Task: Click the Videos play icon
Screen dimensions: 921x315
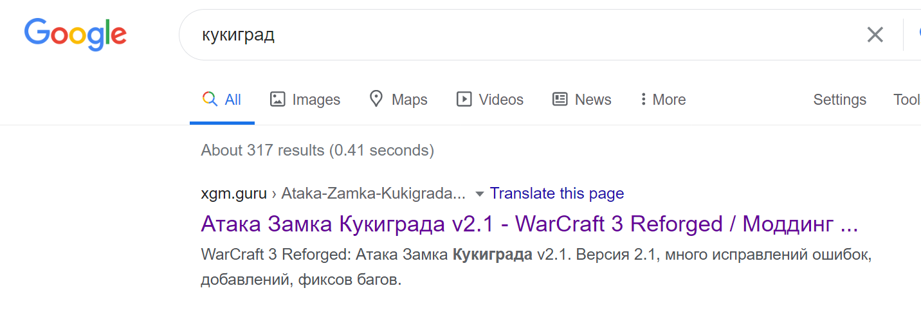Action: coord(464,99)
